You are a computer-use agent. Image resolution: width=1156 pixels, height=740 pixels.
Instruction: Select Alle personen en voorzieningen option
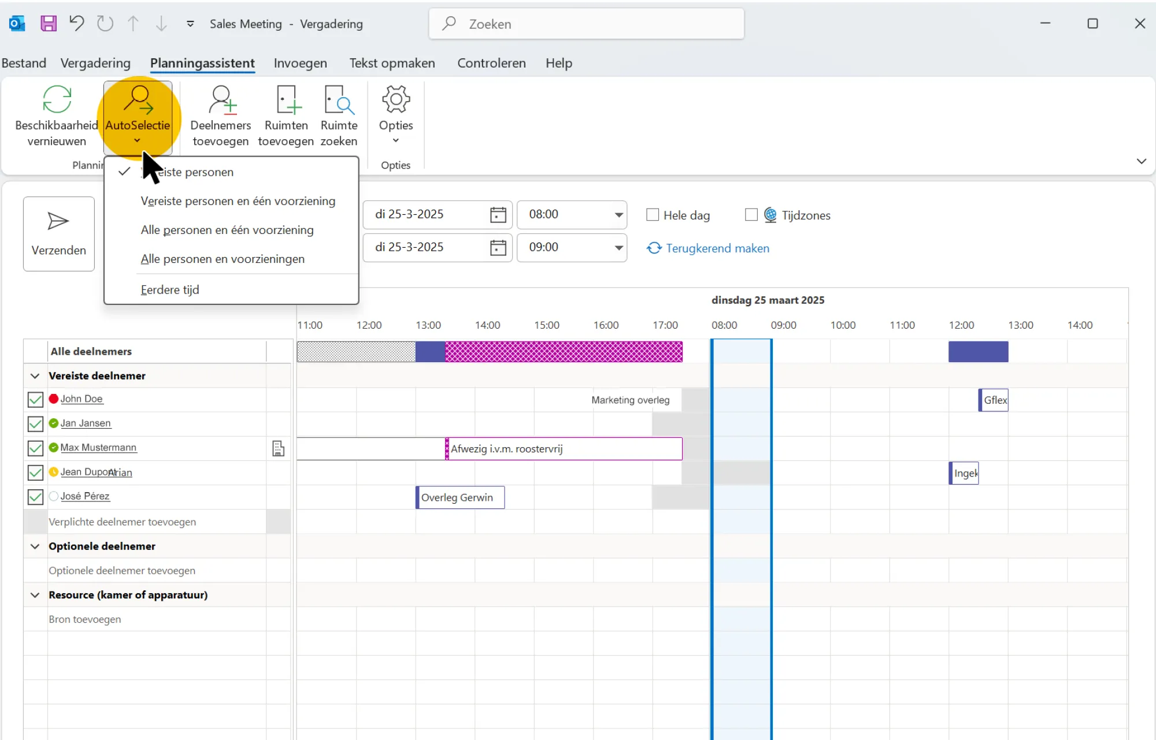tap(223, 259)
